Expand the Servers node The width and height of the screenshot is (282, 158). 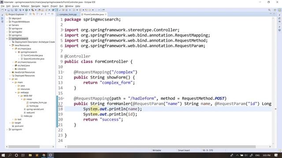7,25
